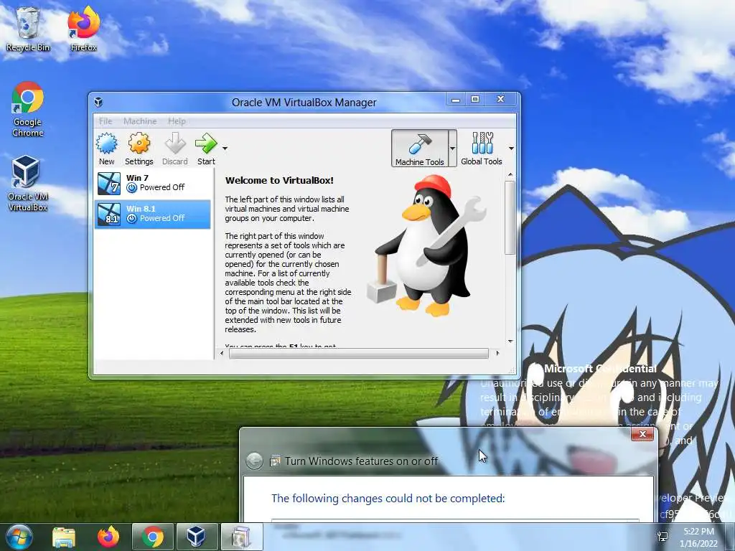Click back arrow in Windows features dialog
Screen dimensions: 735x551
pos(255,461)
